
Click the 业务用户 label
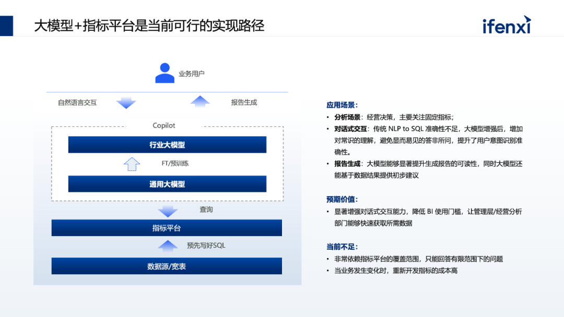(x=191, y=74)
